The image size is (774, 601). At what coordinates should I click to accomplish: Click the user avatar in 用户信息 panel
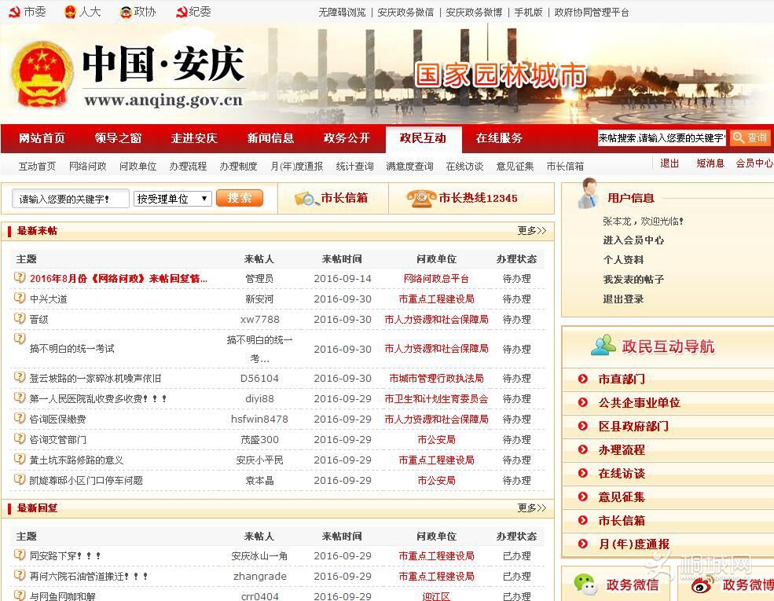585,196
